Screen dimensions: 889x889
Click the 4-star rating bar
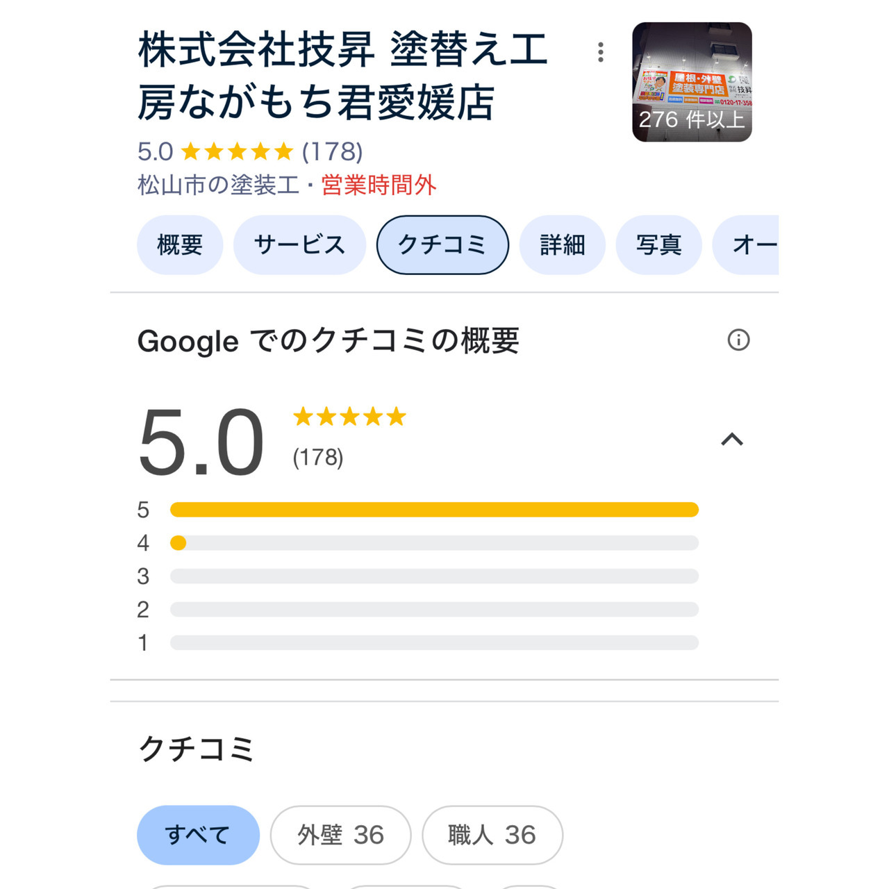point(434,543)
